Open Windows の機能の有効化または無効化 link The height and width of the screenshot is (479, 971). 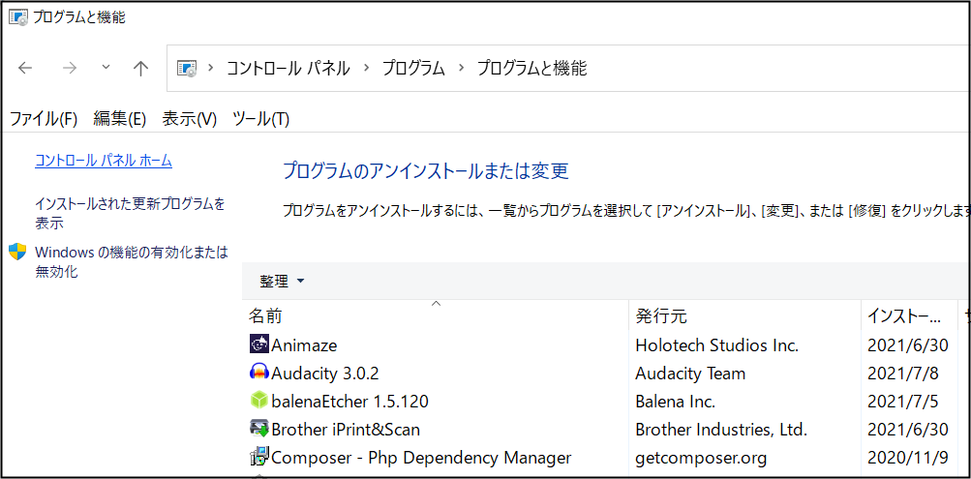click(132, 261)
